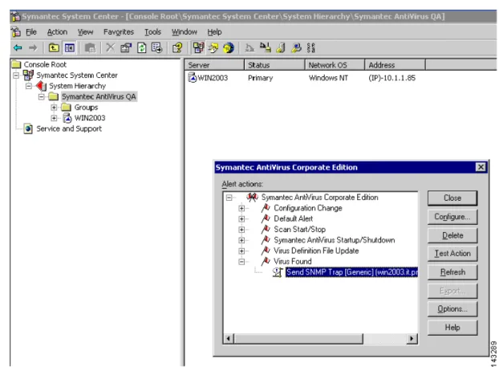Click the Close button in alert dialog
The height and width of the screenshot is (367, 499).
pyautogui.click(x=452, y=198)
